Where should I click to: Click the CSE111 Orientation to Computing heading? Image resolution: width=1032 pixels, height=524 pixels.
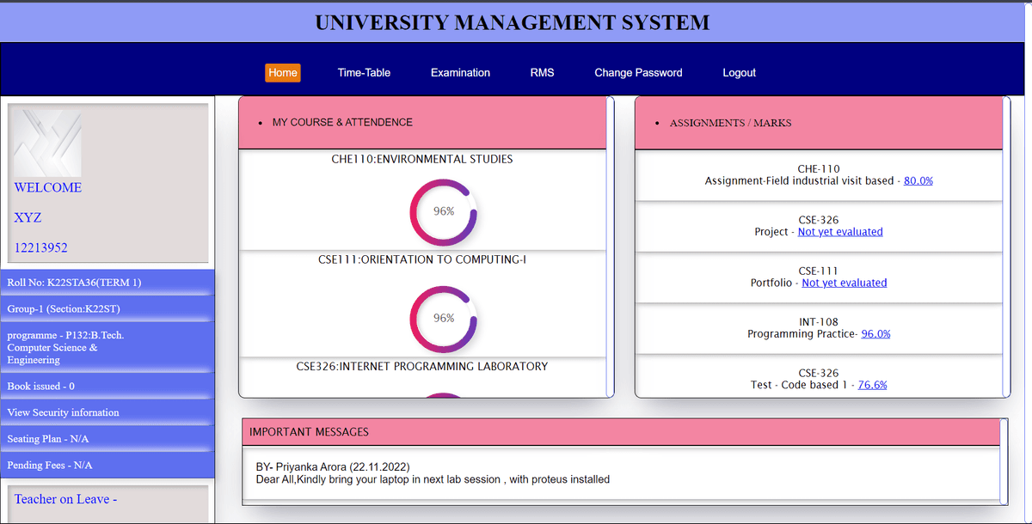[422, 259]
